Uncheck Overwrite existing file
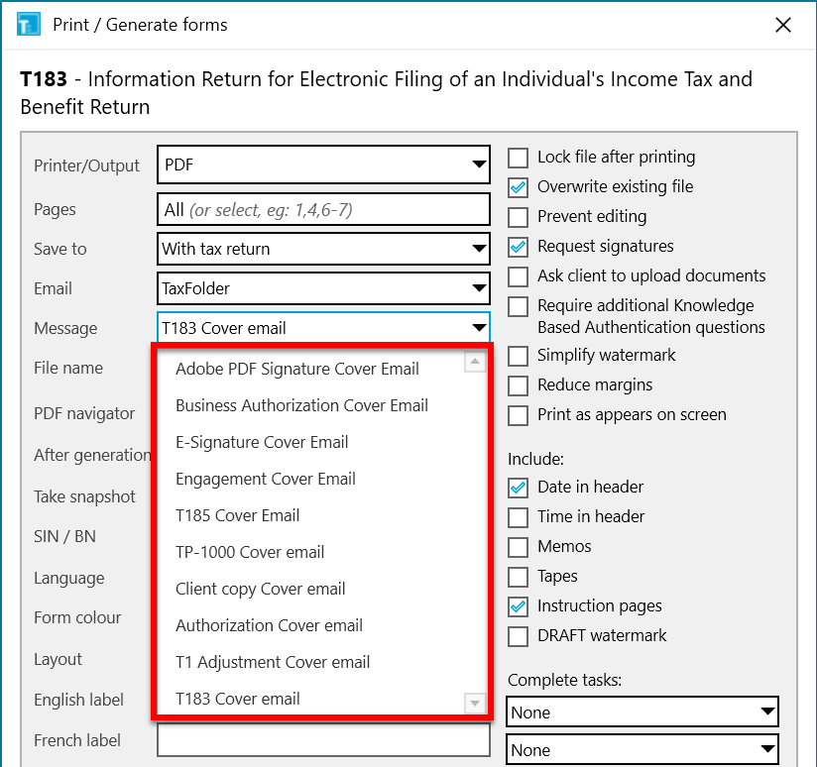This screenshot has height=767, width=817. (518, 187)
